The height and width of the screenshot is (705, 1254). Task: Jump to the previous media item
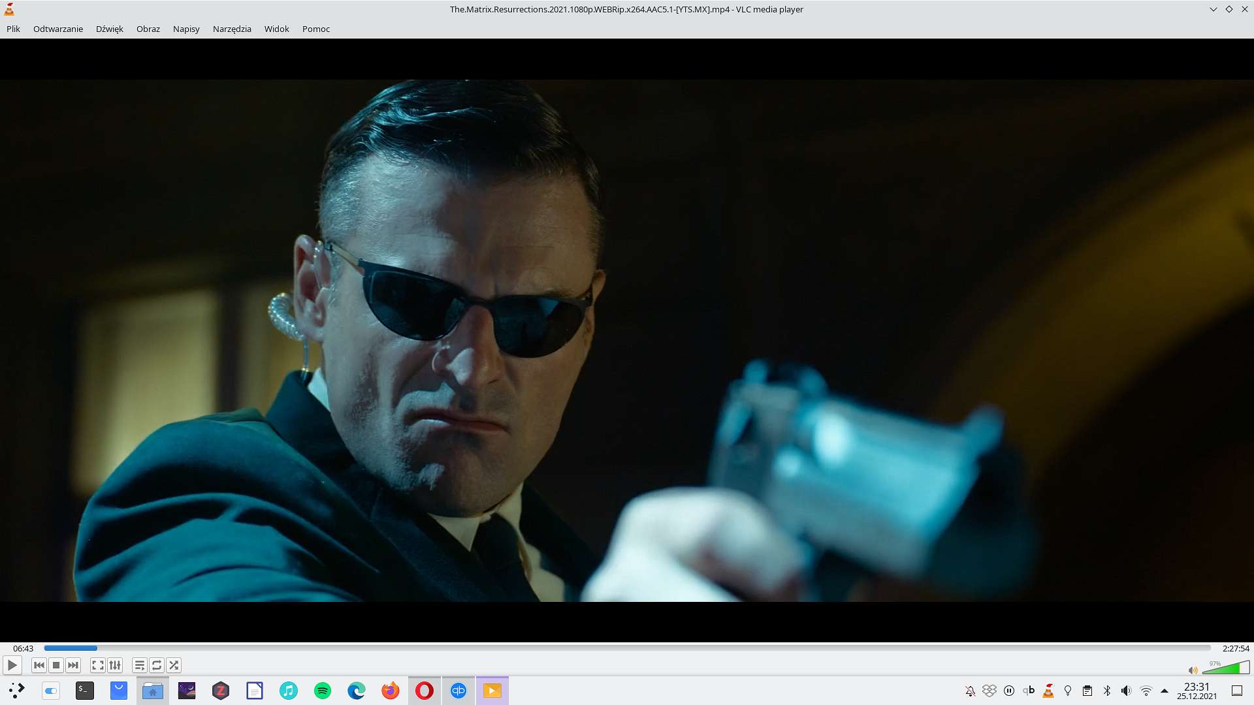[39, 665]
